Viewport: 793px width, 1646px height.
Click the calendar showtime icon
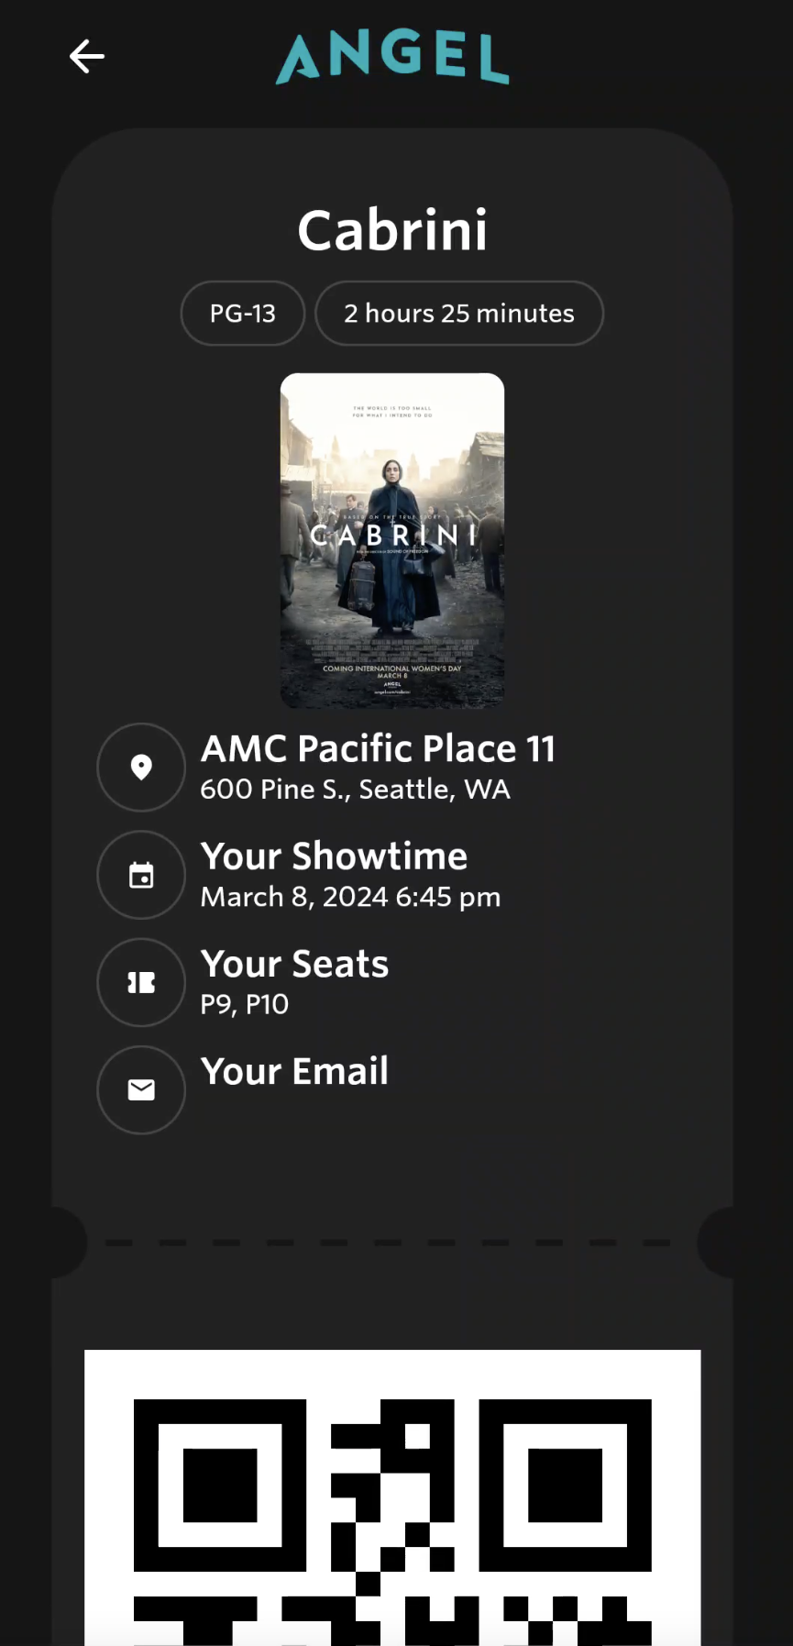coord(141,875)
